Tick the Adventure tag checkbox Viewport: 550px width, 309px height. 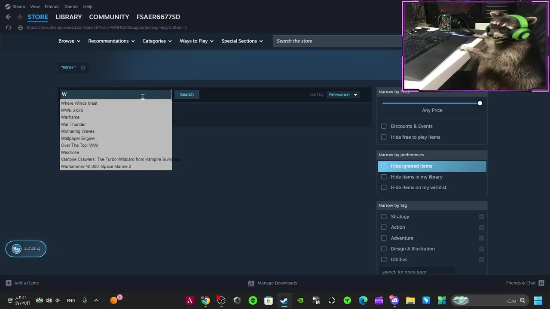pos(384,238)
